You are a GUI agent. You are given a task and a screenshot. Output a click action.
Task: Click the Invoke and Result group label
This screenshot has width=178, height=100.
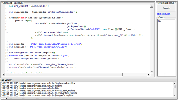pyautogui.click(x=166, y=3)
